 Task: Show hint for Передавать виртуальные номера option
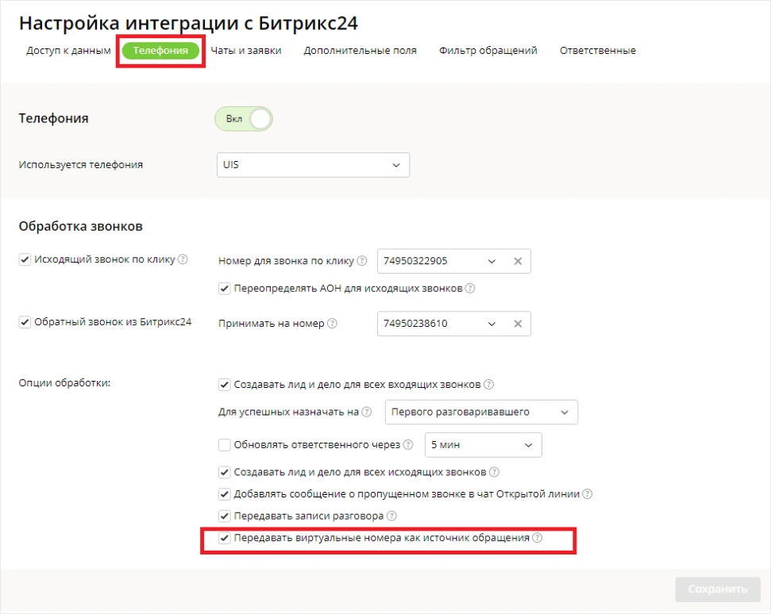tap(537, 537)
